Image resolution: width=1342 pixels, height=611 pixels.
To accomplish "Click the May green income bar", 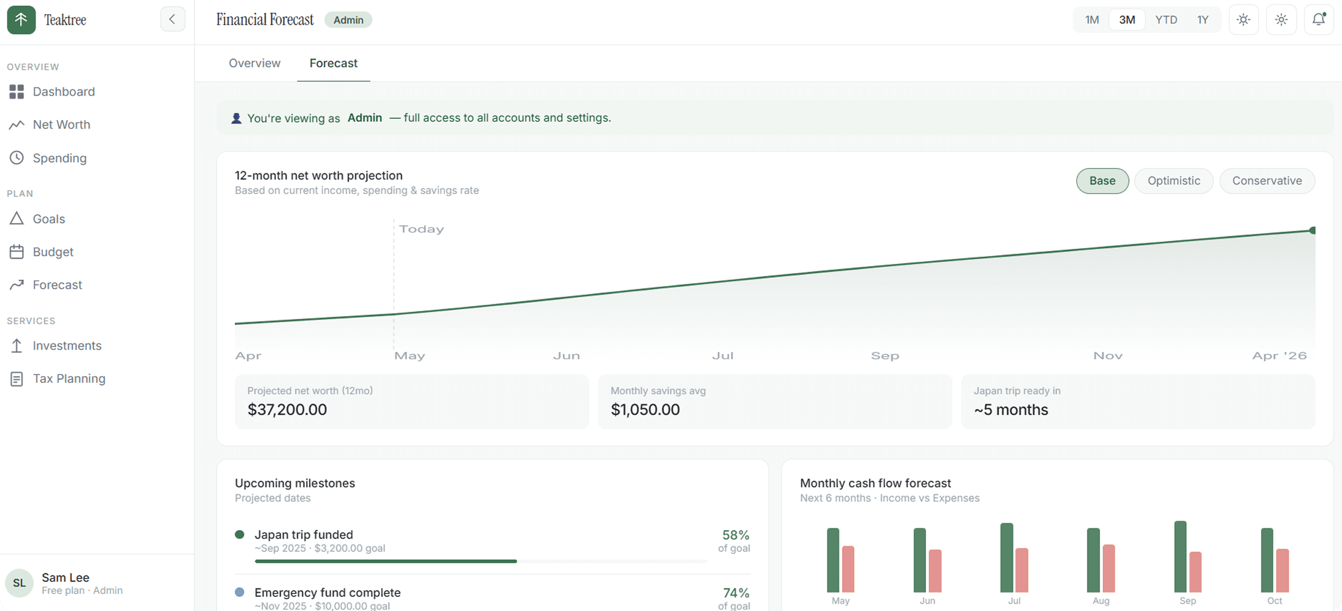I will coord(833,560).
